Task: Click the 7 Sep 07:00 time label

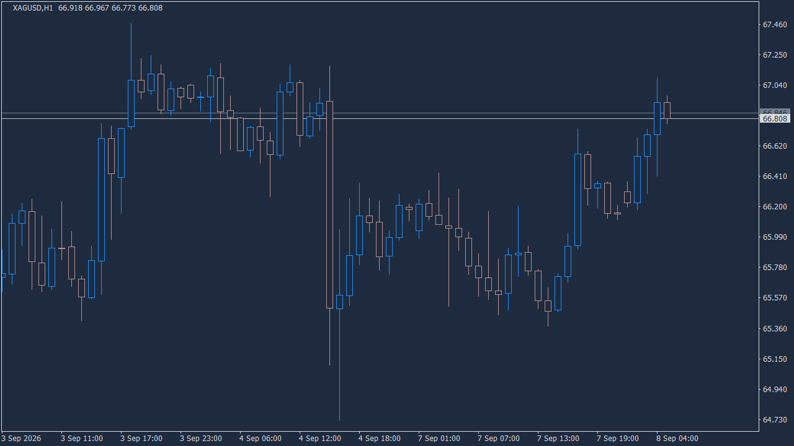Action: 499,439
